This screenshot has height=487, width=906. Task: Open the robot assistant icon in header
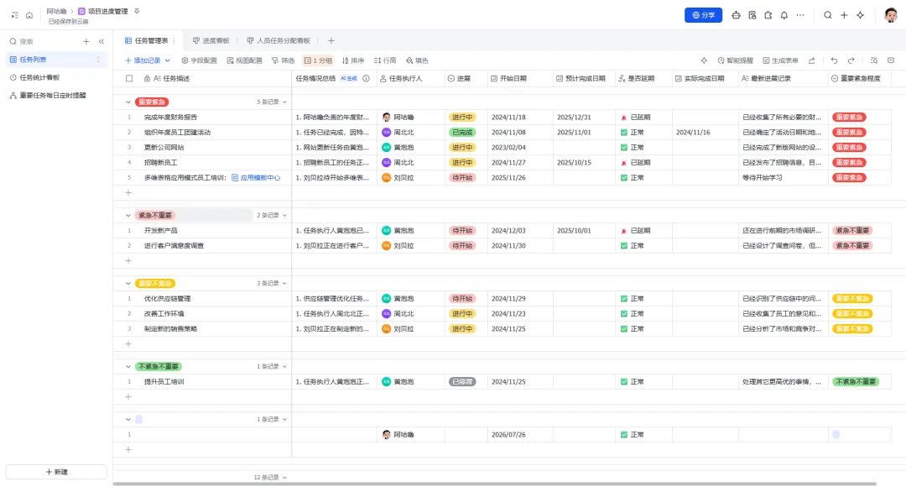click(736, 15)
